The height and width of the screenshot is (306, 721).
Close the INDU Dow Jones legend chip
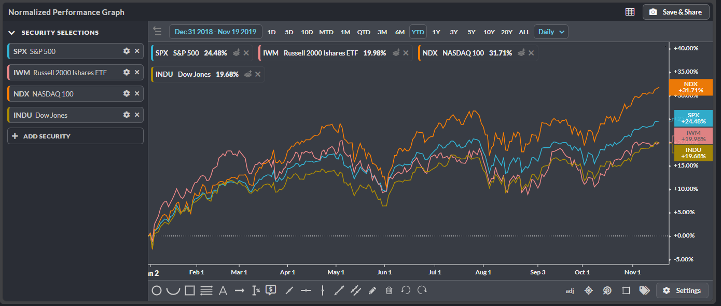258,74
